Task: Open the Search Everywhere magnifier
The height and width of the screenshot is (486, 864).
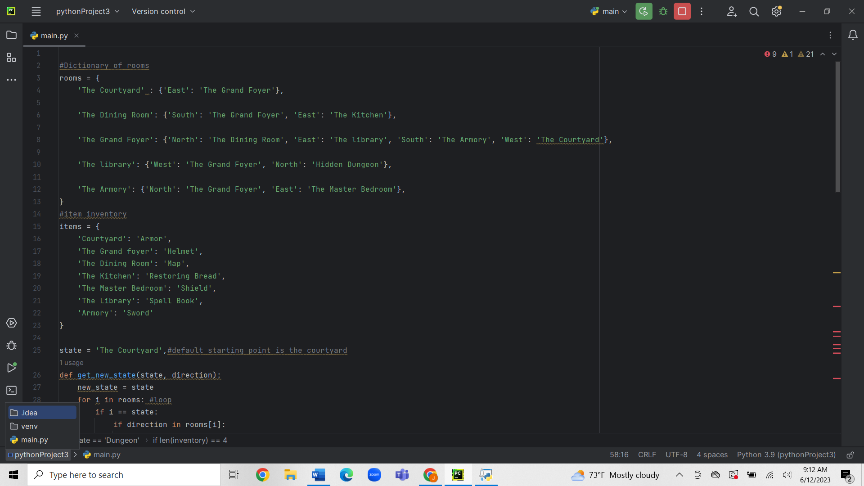Action: pos(754,12)
